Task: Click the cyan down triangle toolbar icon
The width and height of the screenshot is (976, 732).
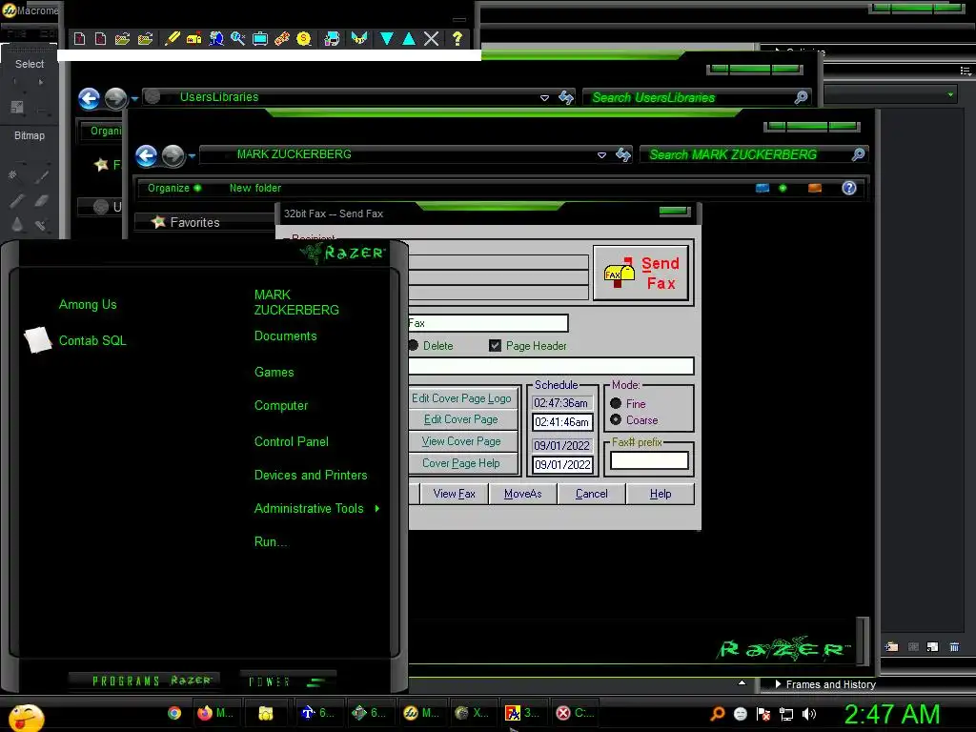Action: (387, 38)
